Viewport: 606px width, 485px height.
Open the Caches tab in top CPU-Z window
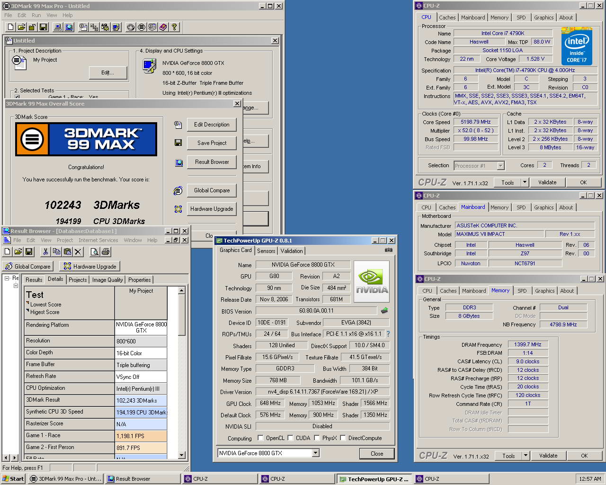click(x=447, y=18)
